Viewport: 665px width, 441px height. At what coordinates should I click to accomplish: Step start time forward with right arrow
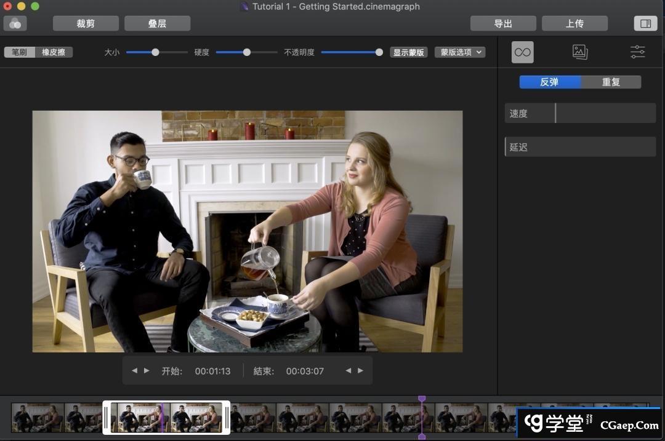[147, 371]
